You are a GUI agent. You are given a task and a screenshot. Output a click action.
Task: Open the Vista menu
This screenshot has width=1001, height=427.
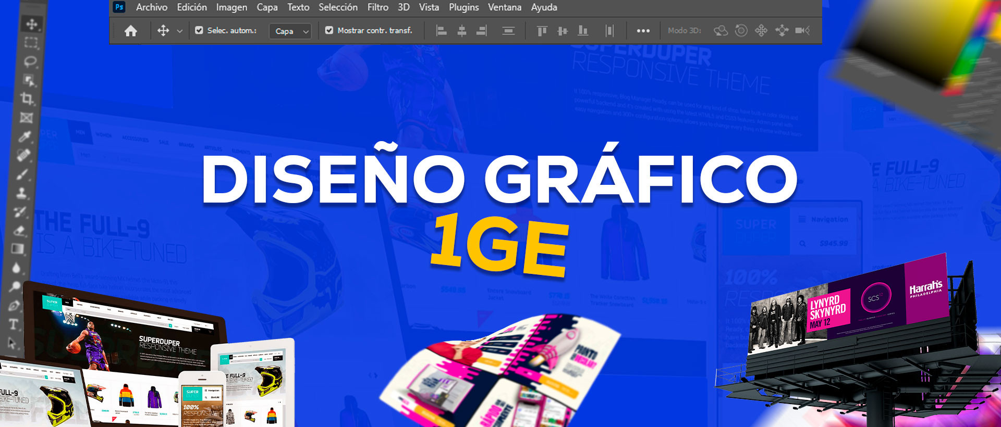pyautogui.click(x=429, y=7)
